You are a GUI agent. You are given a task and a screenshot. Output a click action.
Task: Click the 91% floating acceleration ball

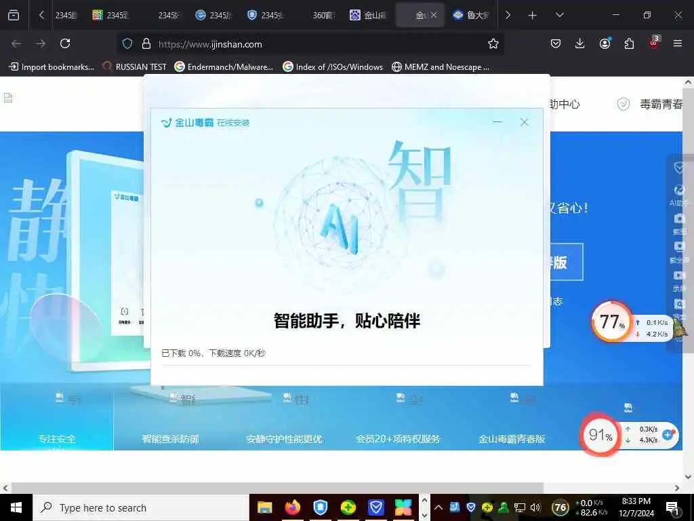click(600, 435)
